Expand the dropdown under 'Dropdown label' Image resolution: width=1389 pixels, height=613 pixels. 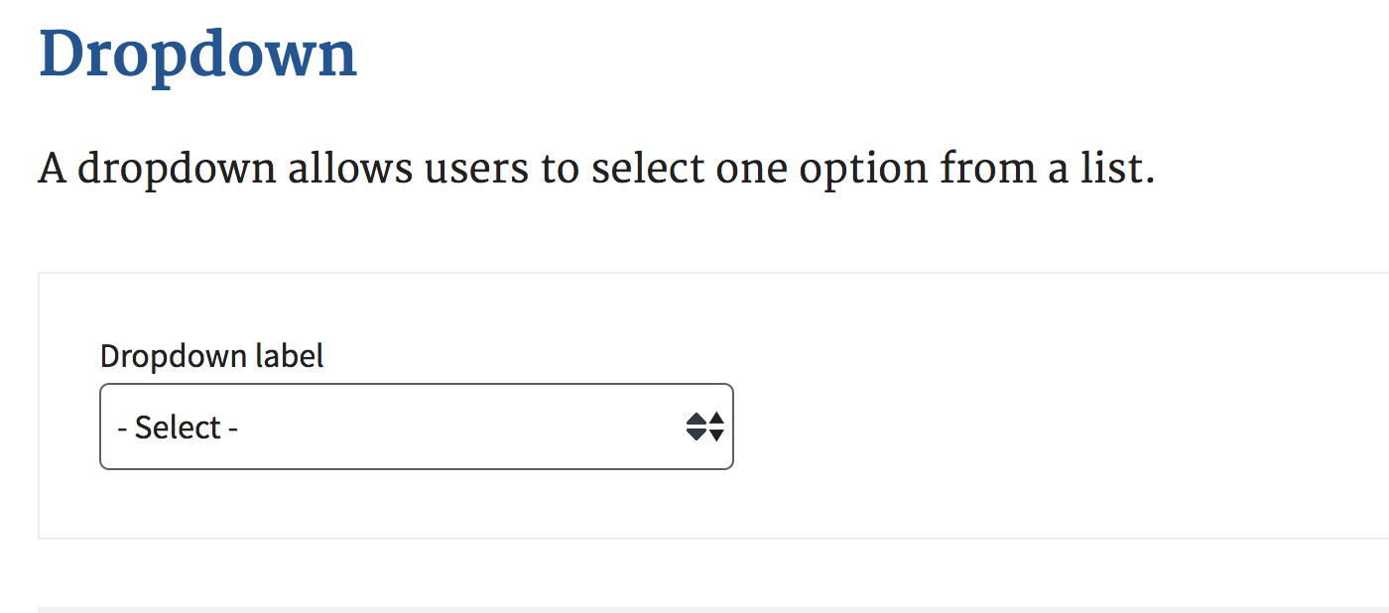(415, 427)
